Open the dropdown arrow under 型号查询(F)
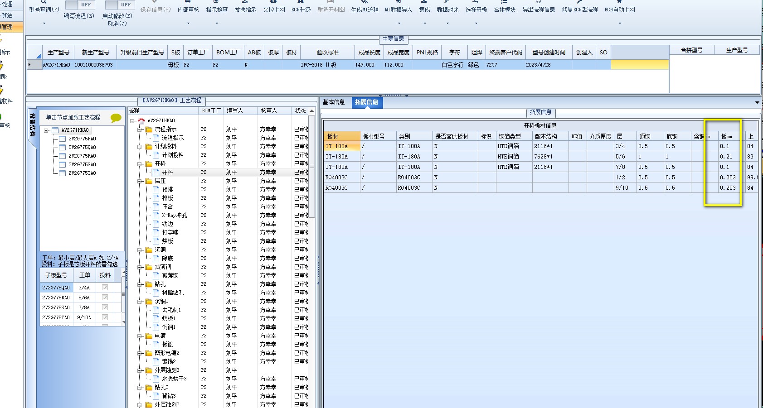 [44, 24]
